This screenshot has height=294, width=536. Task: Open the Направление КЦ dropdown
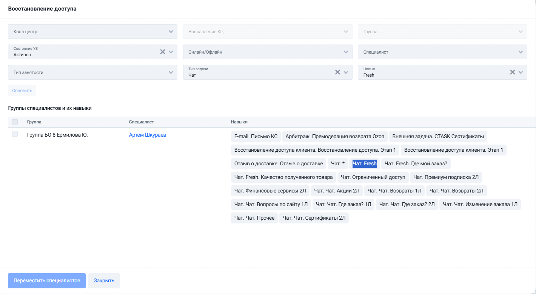coord(268,32)
